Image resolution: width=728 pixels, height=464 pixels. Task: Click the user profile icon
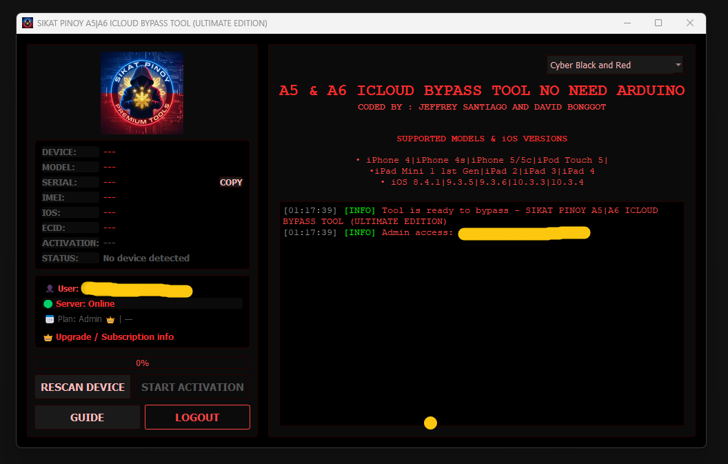[x=50, y=289]
